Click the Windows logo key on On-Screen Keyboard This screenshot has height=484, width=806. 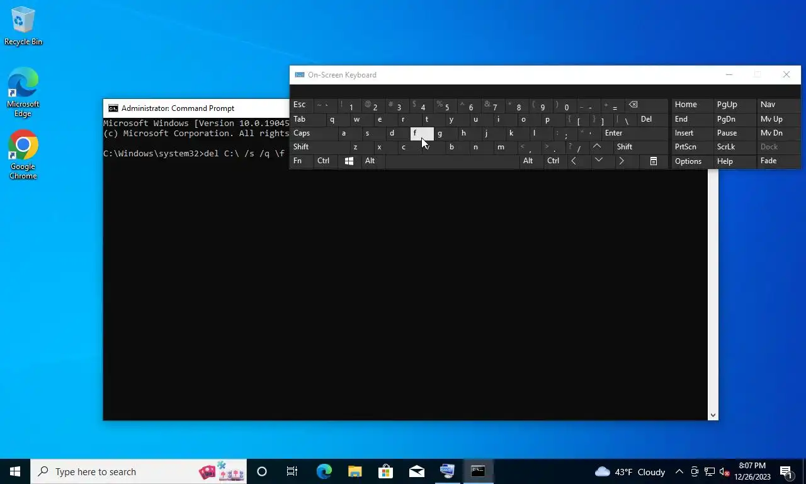click(x=349, y=161)
